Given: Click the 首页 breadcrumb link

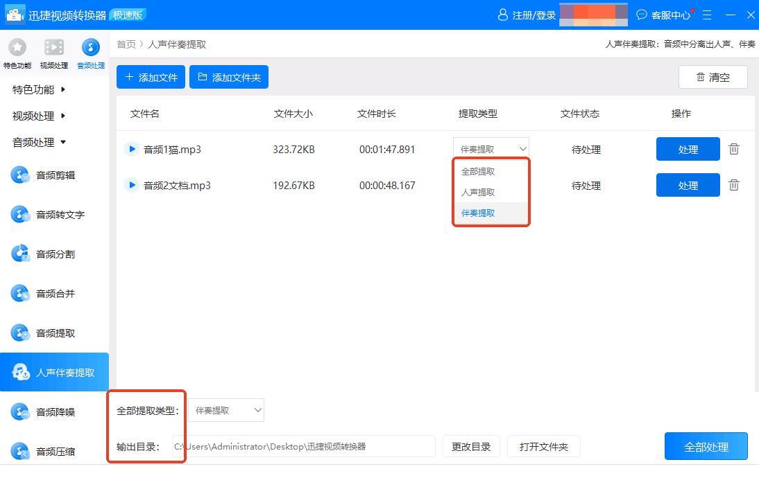Looking at the screenshot, I should [126, 44].
